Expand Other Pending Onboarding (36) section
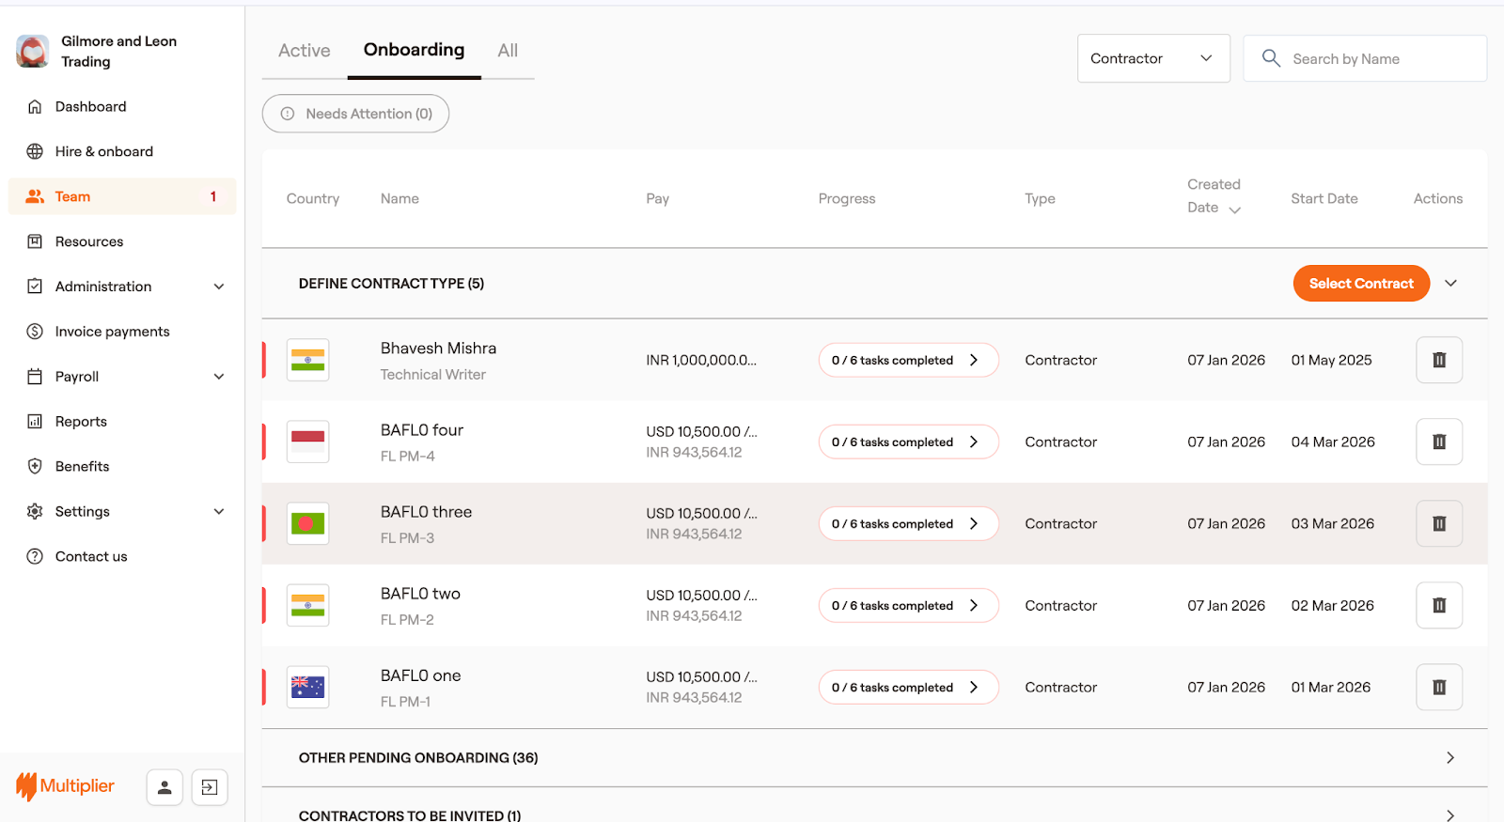The width and height of the screenshot is (1504, 822). pyautogui.click(x=1449, y=757)
